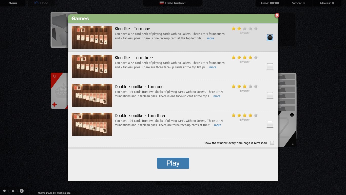The height and width of the screenshot is (195, 346).
Task: Open the game info panel
Action: [x=22, y=191]
